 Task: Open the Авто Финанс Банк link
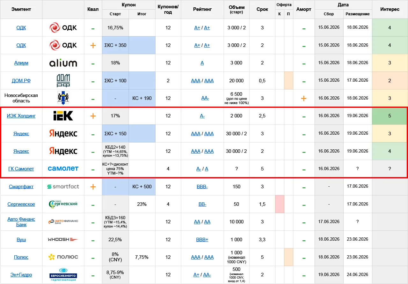pos(21,222)
